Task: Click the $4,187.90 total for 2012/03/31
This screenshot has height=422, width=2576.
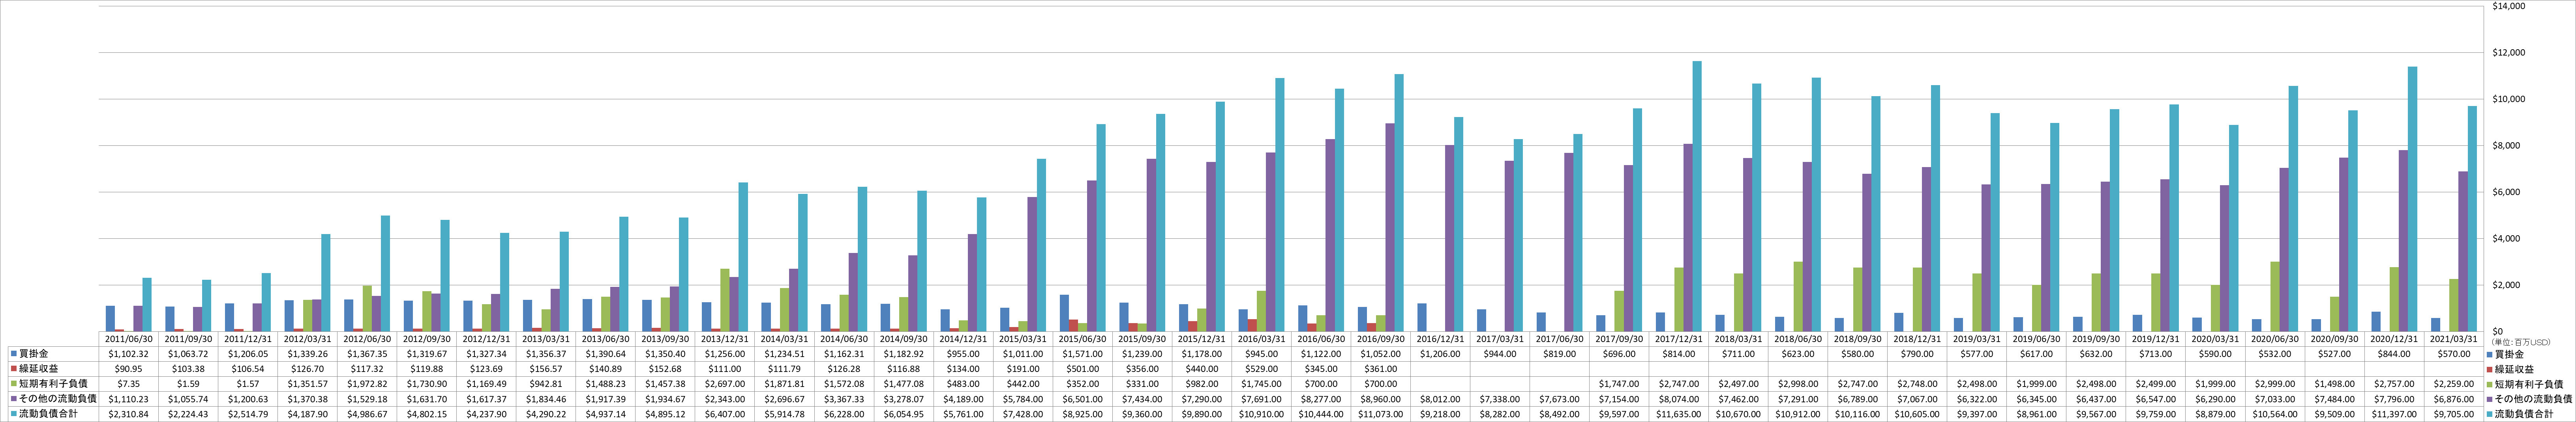Action: (x=307, y=414)
